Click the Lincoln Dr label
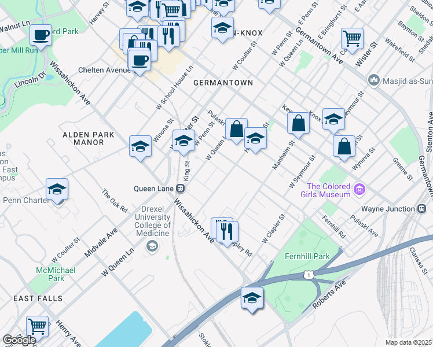The image size is (433, 347). click(30, 80)
